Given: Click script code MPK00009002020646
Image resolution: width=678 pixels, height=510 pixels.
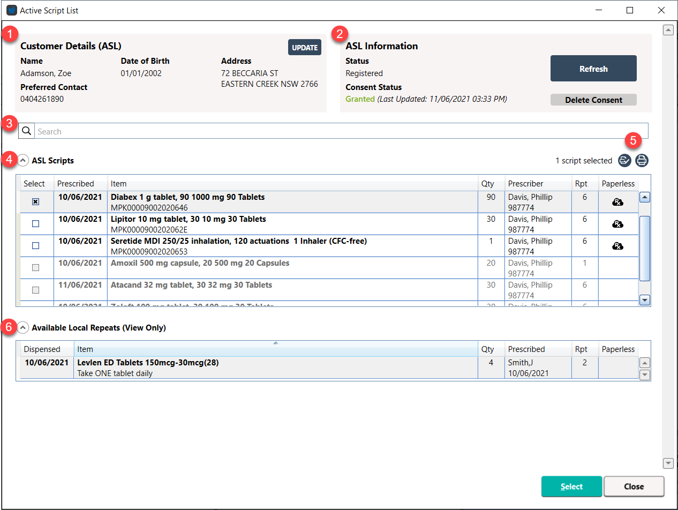Looking at the screenshot, I should [149, 208].
